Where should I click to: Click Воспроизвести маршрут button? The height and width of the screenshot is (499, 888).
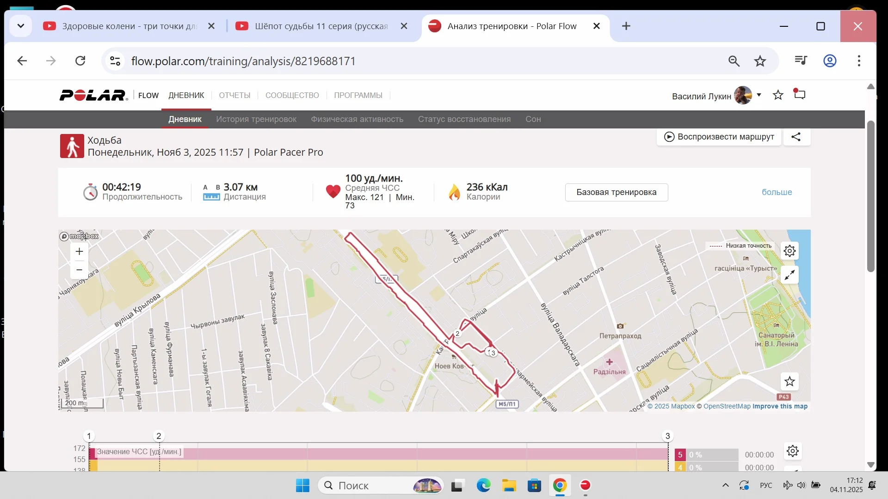coord(719,137)
